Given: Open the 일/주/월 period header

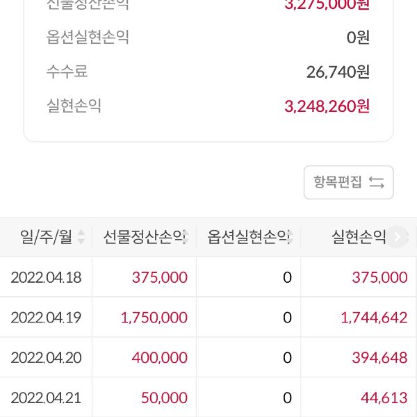Looking at the screenshot, I should (x=46, y=238).
